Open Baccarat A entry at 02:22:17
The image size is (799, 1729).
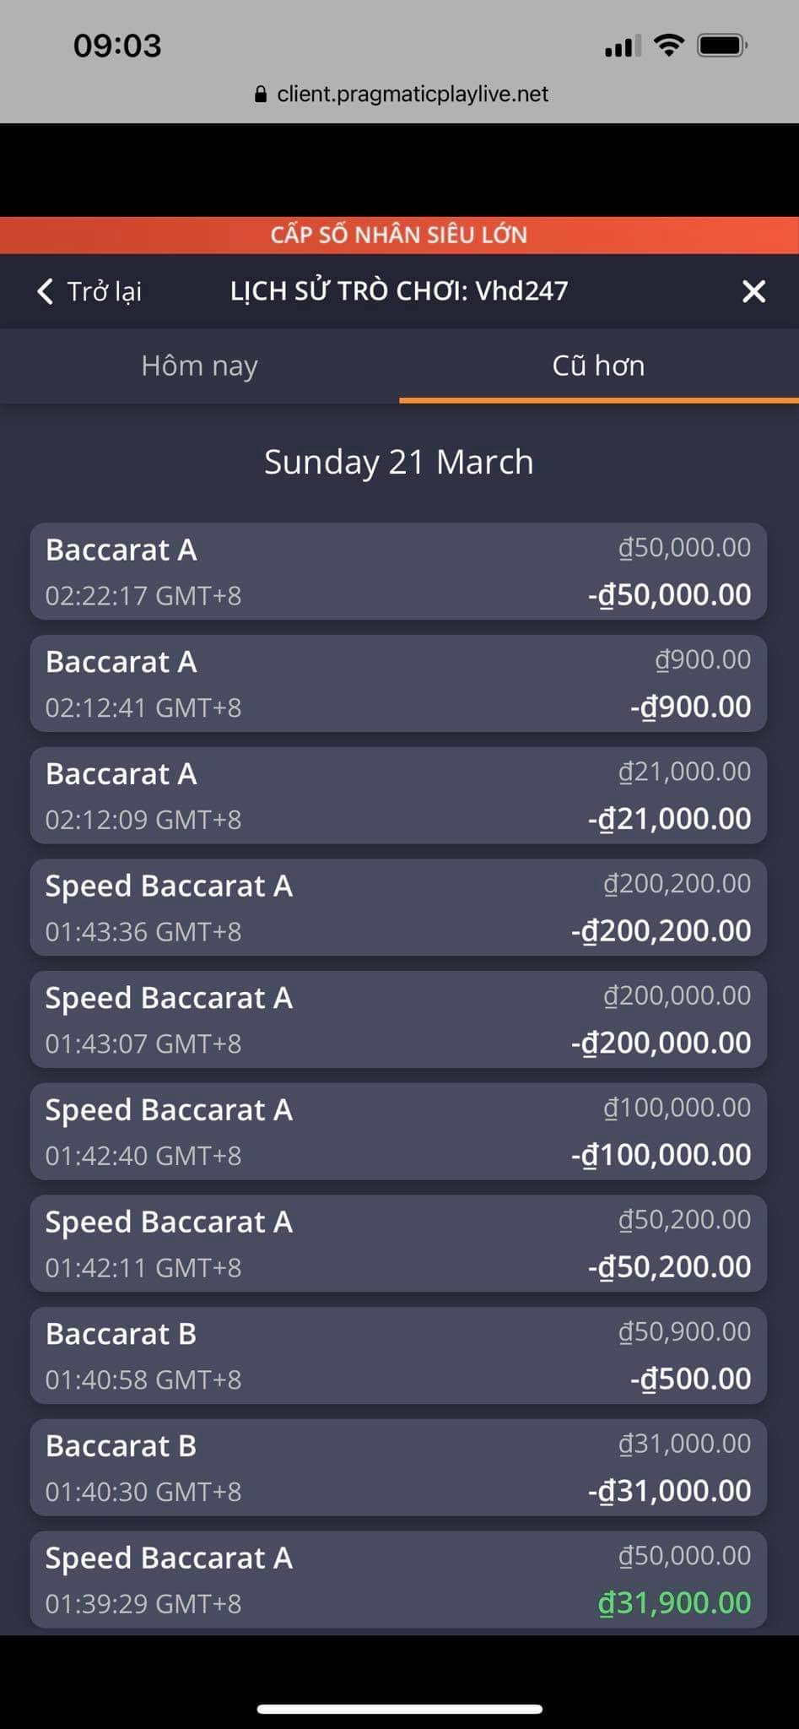tap(398, 572)
